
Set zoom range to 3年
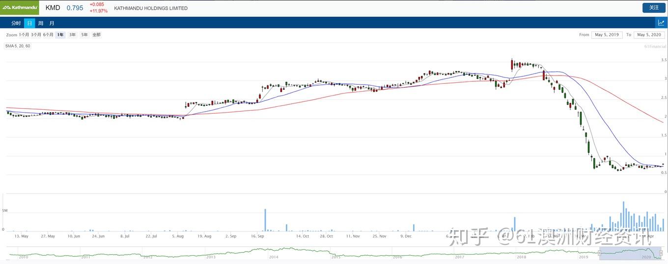[73, 35]
